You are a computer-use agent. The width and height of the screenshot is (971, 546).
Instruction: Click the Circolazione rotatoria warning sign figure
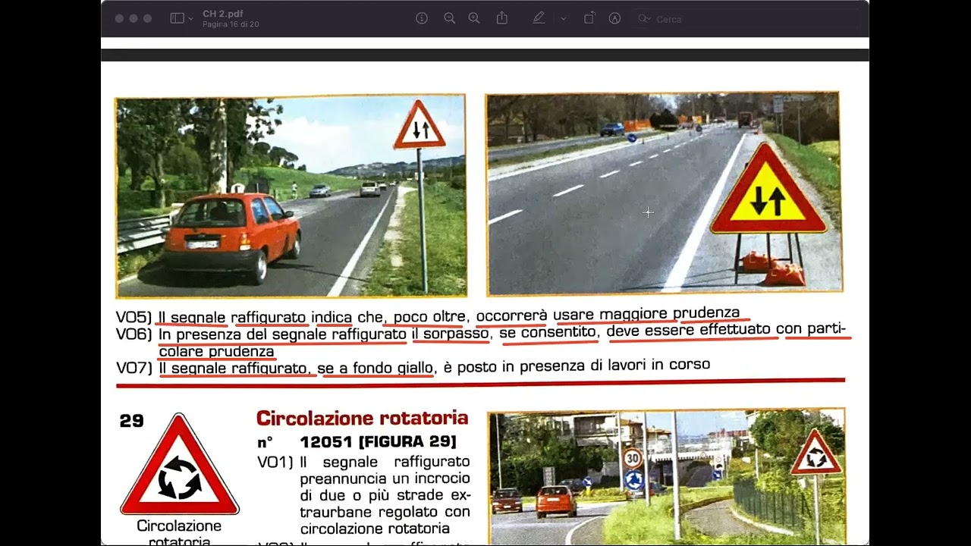pyautogui.click(x=180, y=465)
